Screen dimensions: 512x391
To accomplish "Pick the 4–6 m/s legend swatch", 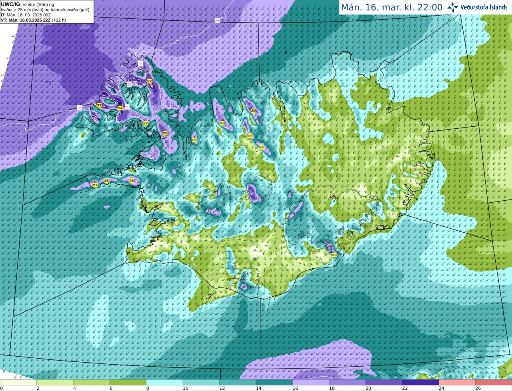I will [92, 383].
